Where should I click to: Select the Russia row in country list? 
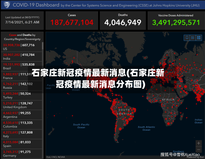21,86
